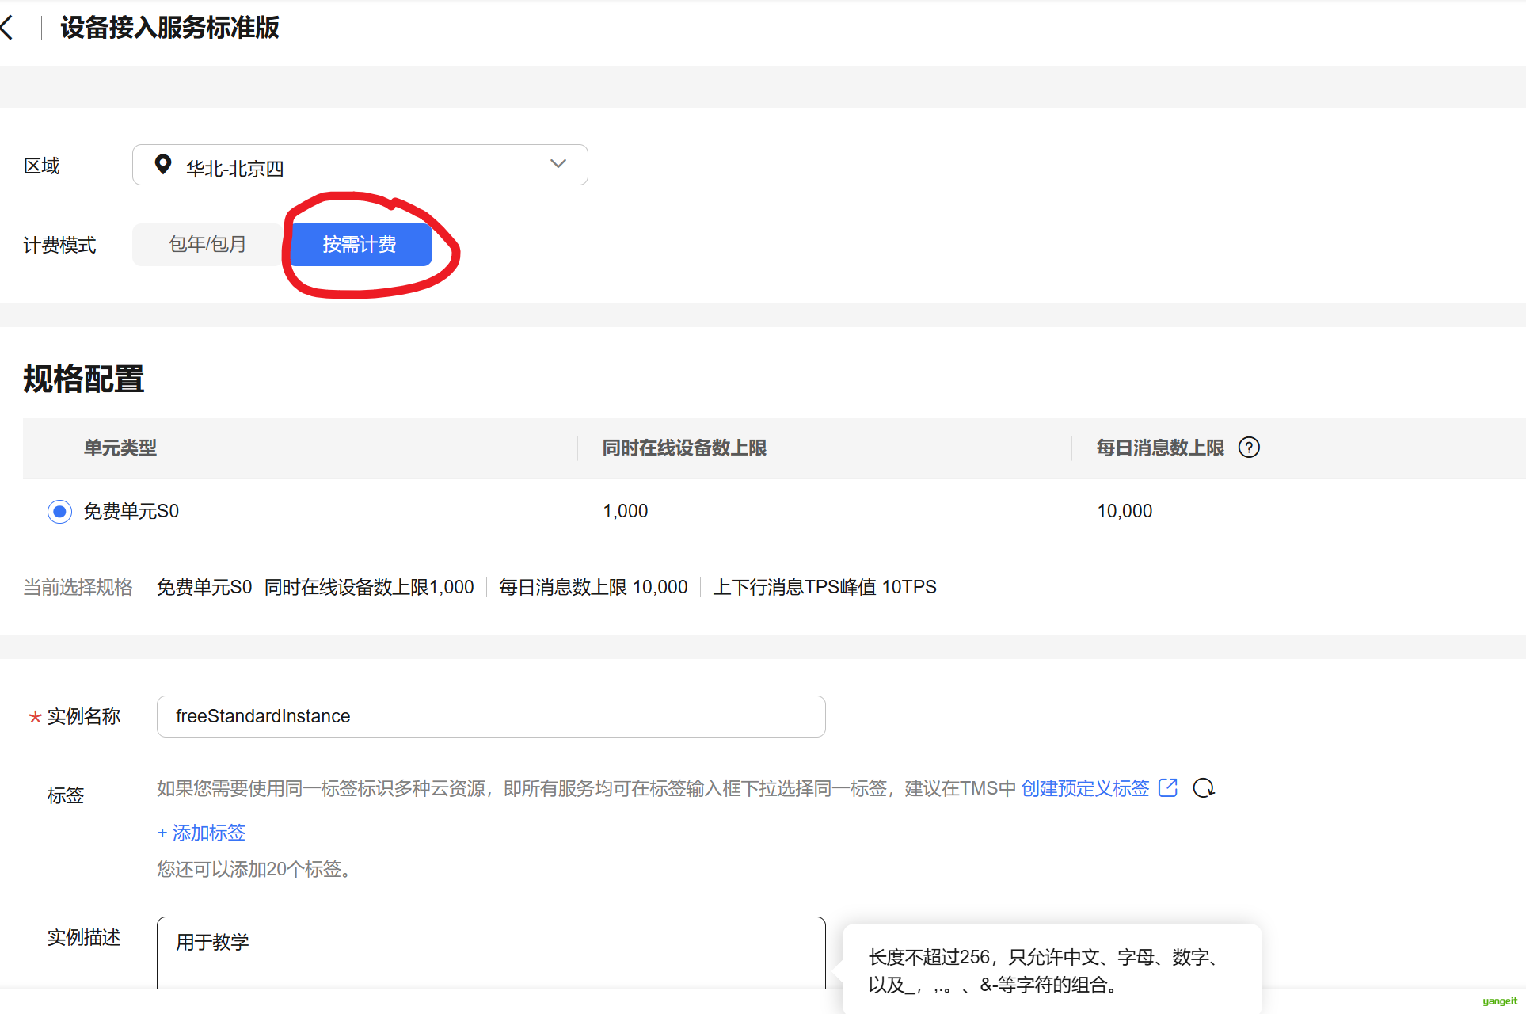
Task: Click the 上下行消息TPS峰值 10TPS text
Action: [x=824, y=587]
